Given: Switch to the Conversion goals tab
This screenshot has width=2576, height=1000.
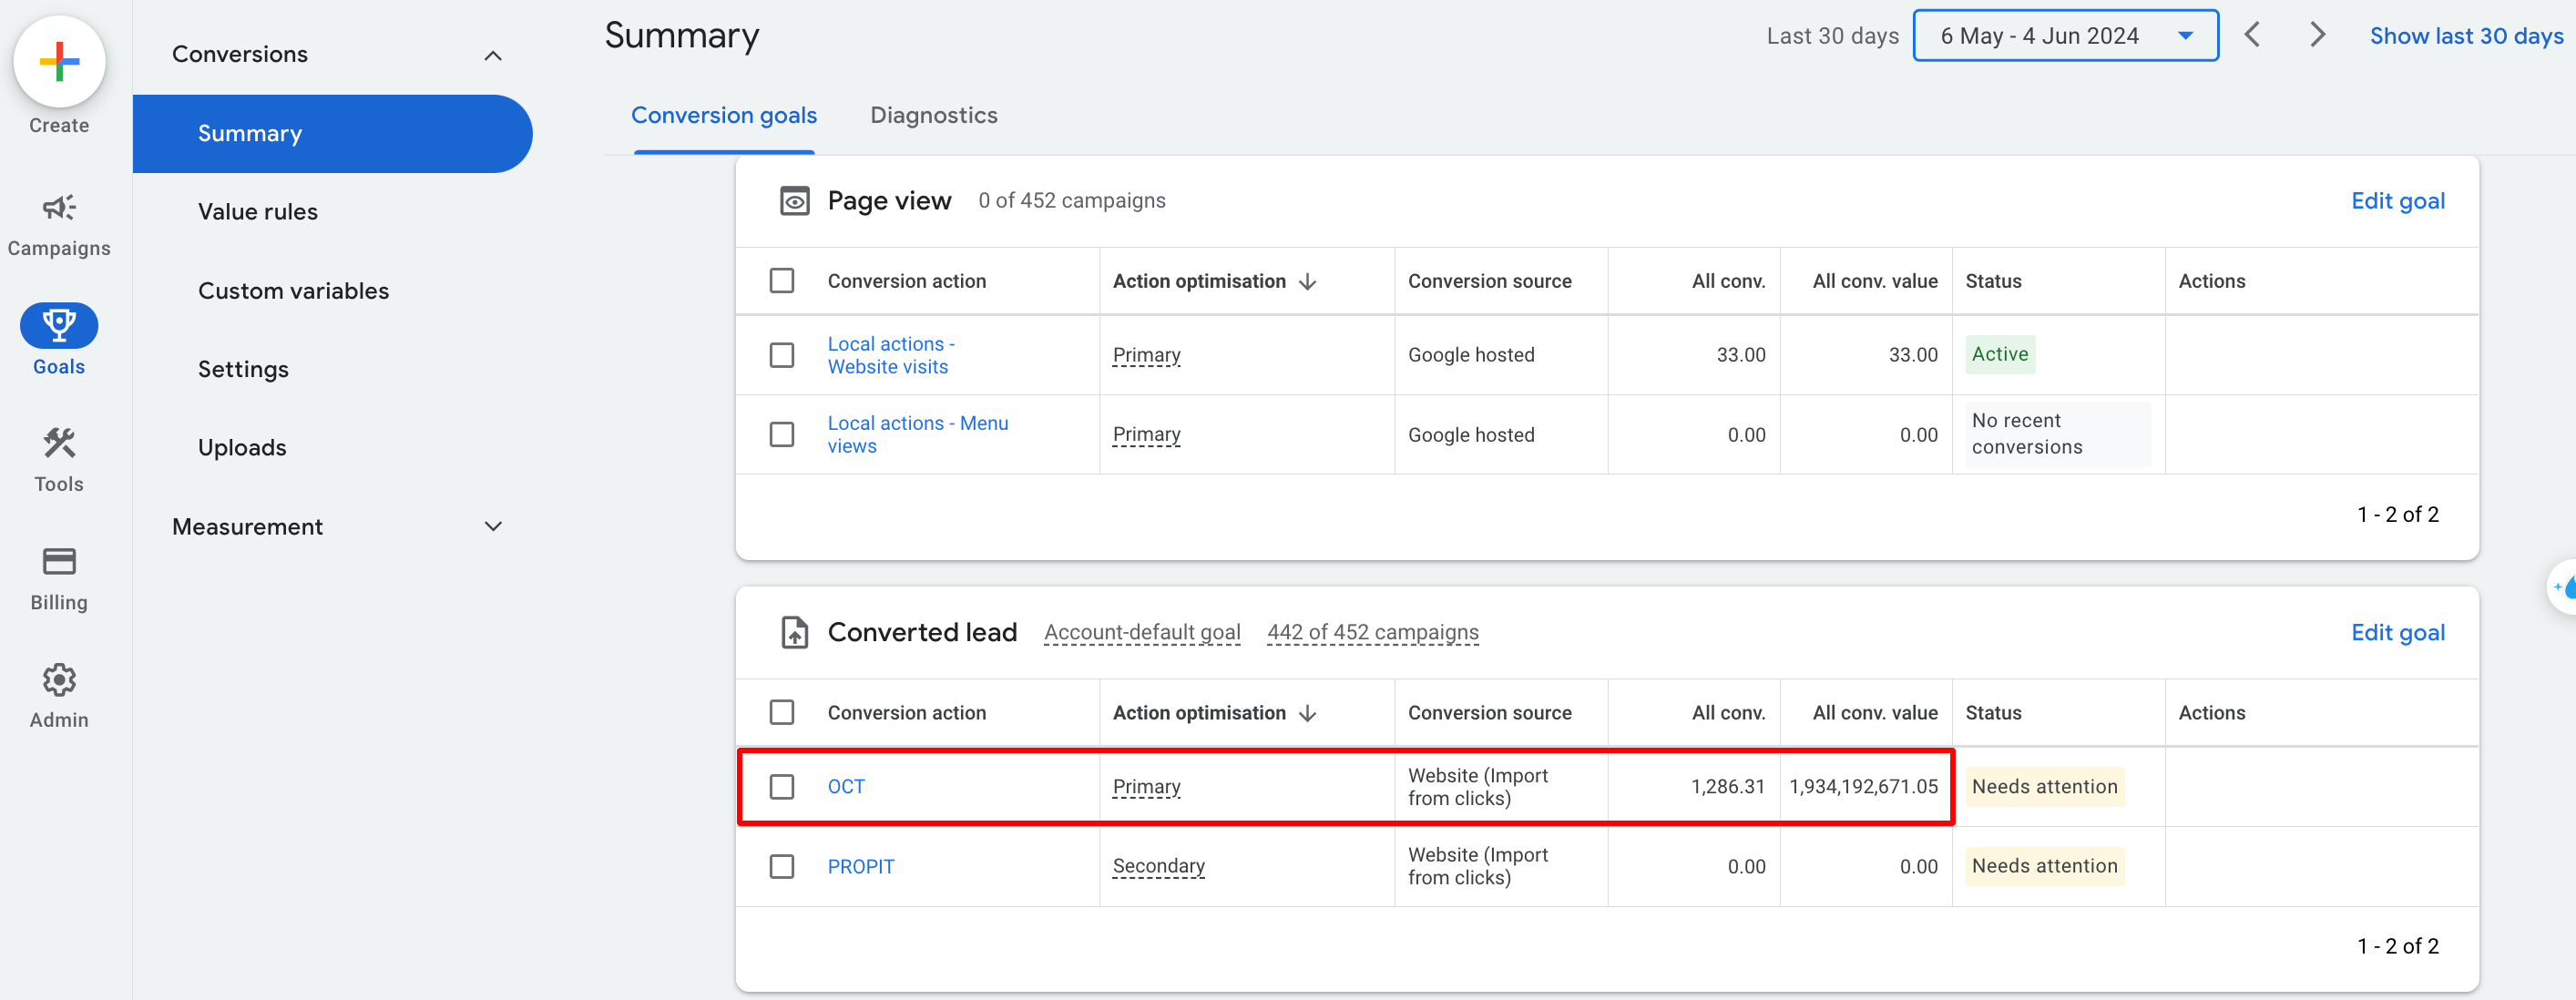Looking at the screenshot, I should click(724, 116).
